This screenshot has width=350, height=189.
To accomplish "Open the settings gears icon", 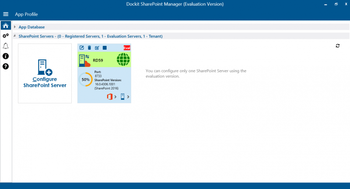I will (6, 36).
